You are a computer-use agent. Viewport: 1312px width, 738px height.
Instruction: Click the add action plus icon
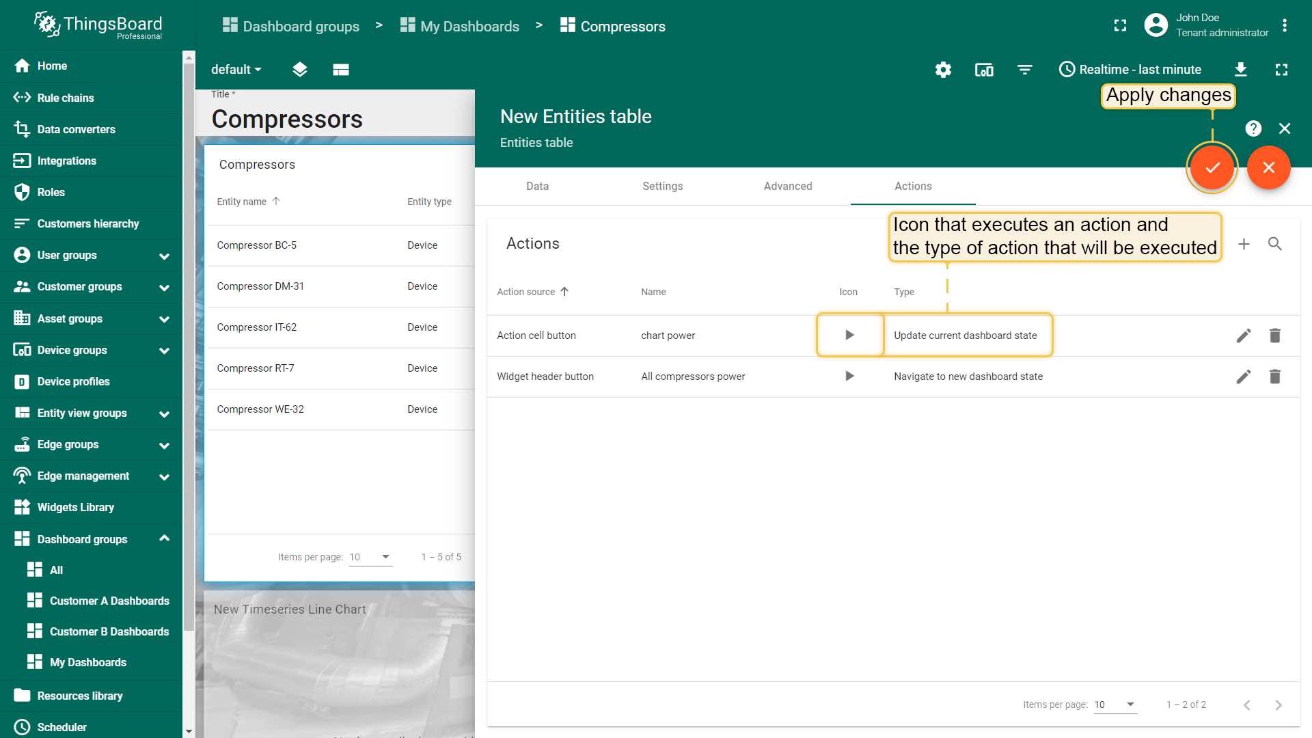tap(1244, 244)
